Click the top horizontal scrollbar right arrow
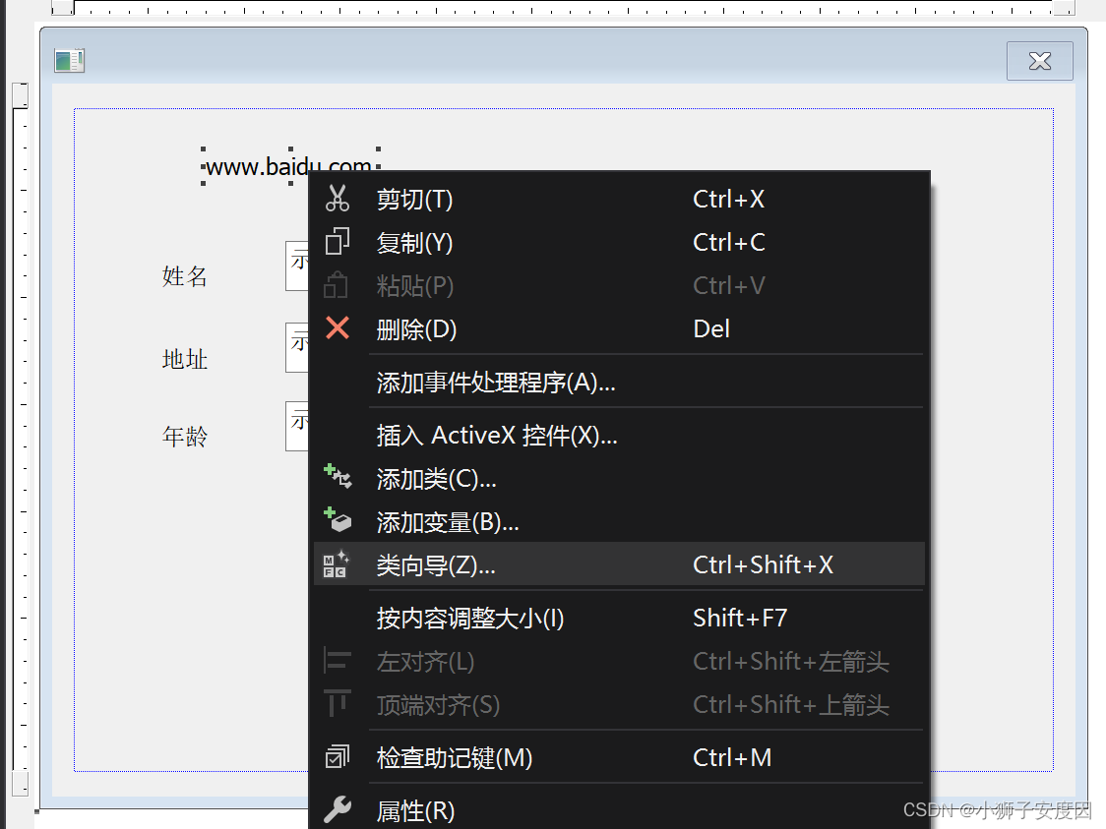The width and height of the screenshot is (1106, 829). click(x=1066, y=9)
